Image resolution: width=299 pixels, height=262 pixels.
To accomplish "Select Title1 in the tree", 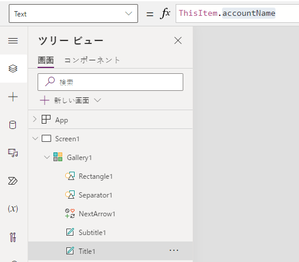I will coord(110,251).
